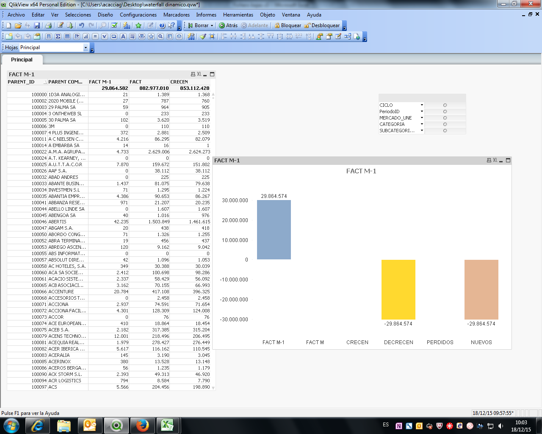Open Excel from the Windows taskbar

(167, 425)
